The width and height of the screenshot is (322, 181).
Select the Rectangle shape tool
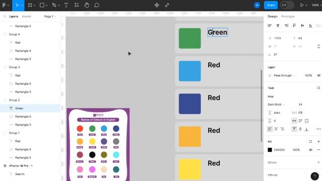[42, 5]
